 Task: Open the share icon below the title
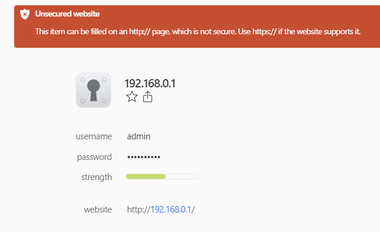point(147,97)
